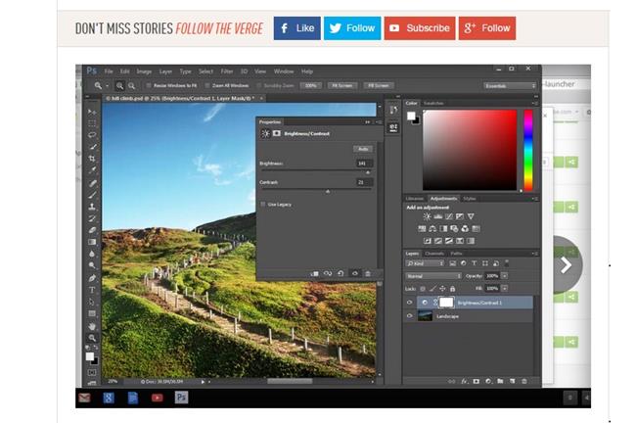Switch to the Channels tab
This screenshot has width=636, height=423.
click(434, 254)
